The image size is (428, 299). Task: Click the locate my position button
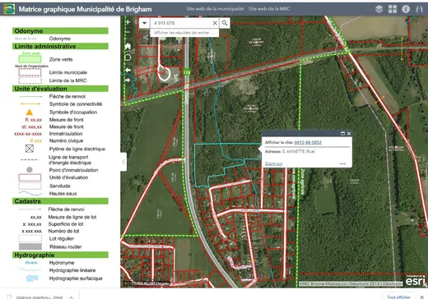tap(128, 57)
